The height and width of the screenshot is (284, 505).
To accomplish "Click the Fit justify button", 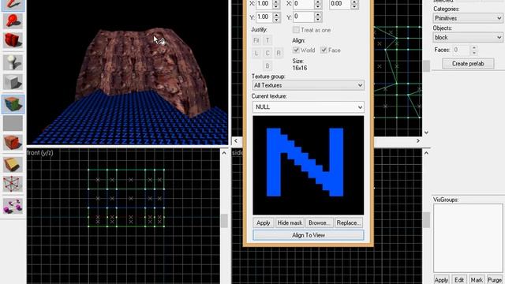I will tap(256, 40).
